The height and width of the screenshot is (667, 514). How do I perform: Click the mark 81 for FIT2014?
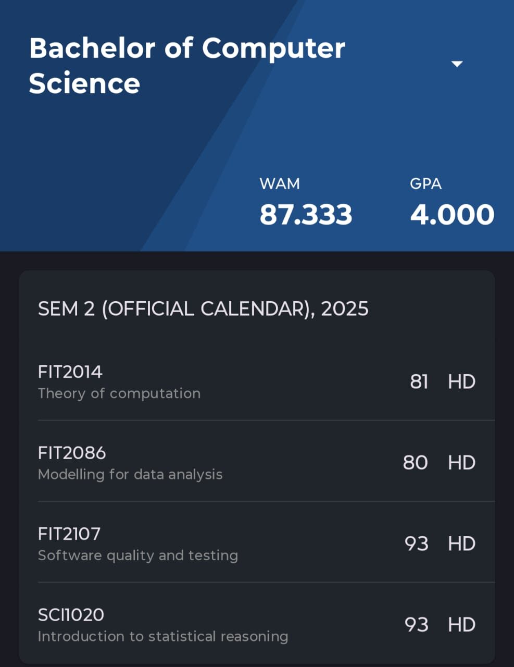click(x=419, y=382)
